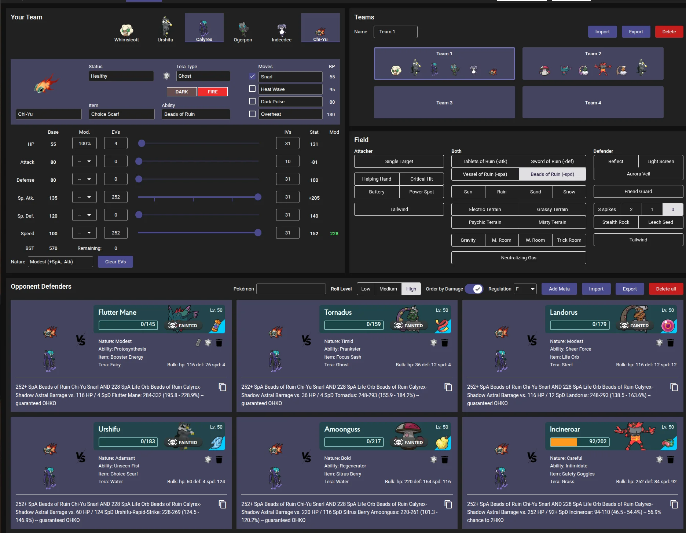Viewport: 686px width, 533px height.
Task: Switch to the Team 2 slot
Action: (593, 64)
